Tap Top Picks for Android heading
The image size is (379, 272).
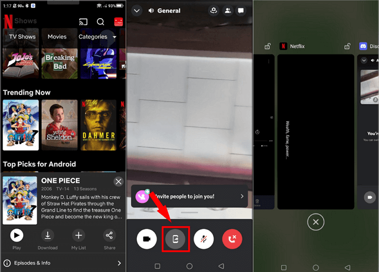coord(40,164)
